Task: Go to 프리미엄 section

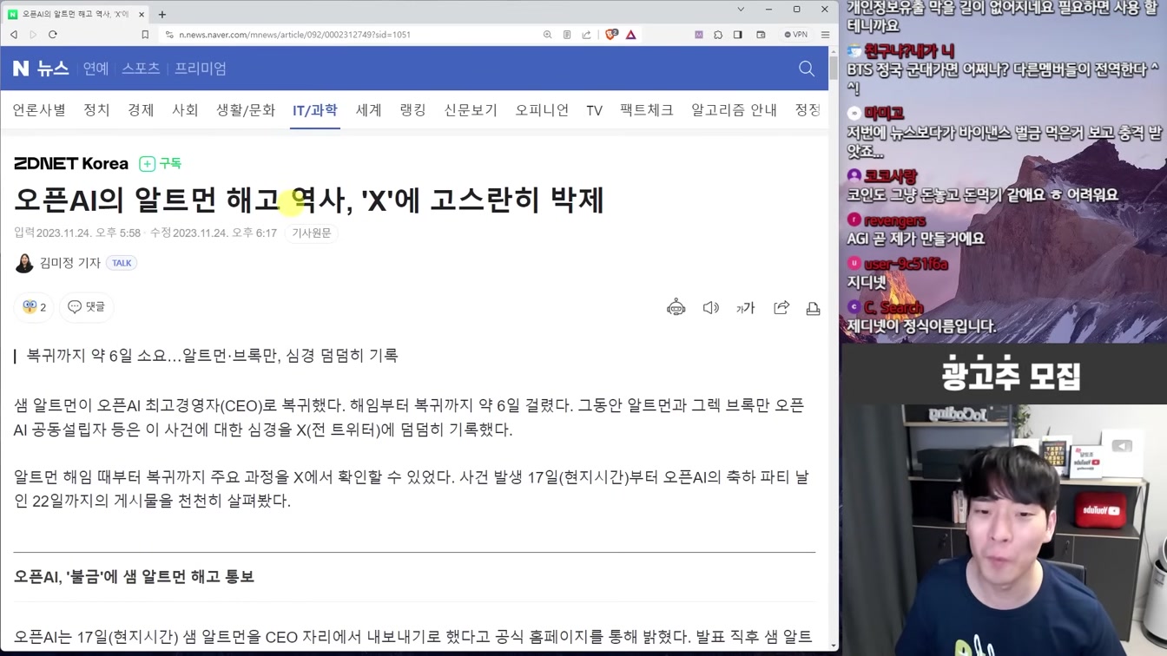Action: (x=201, y=69)
